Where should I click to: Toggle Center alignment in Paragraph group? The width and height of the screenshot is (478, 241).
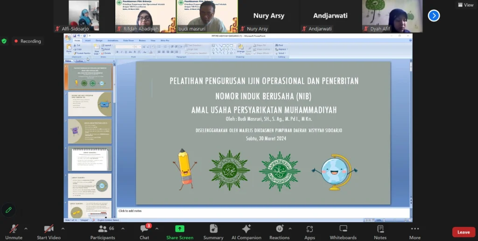pyautogui.click(x=163, y=52)
